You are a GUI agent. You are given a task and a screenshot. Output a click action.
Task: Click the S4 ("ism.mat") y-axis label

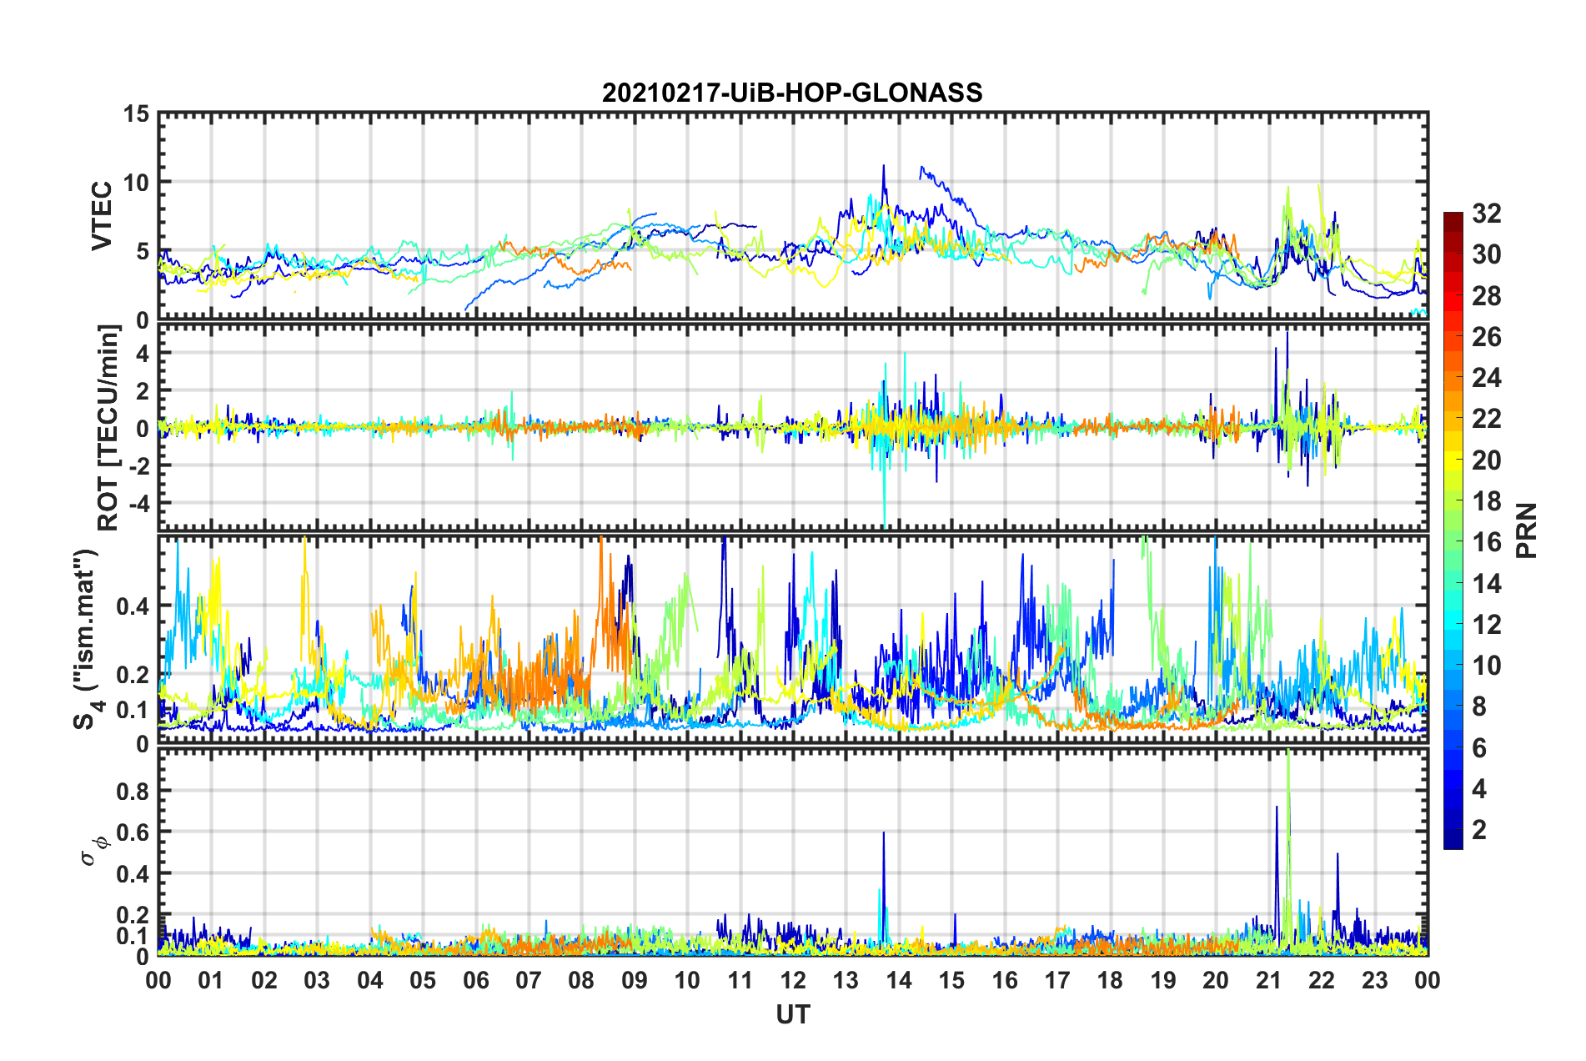coord(87,640)
